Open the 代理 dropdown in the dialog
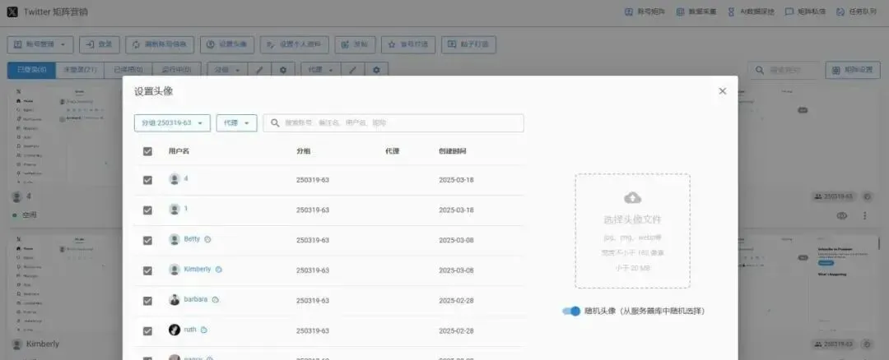The width and height of the screenshot is (889, 360). 236,122
